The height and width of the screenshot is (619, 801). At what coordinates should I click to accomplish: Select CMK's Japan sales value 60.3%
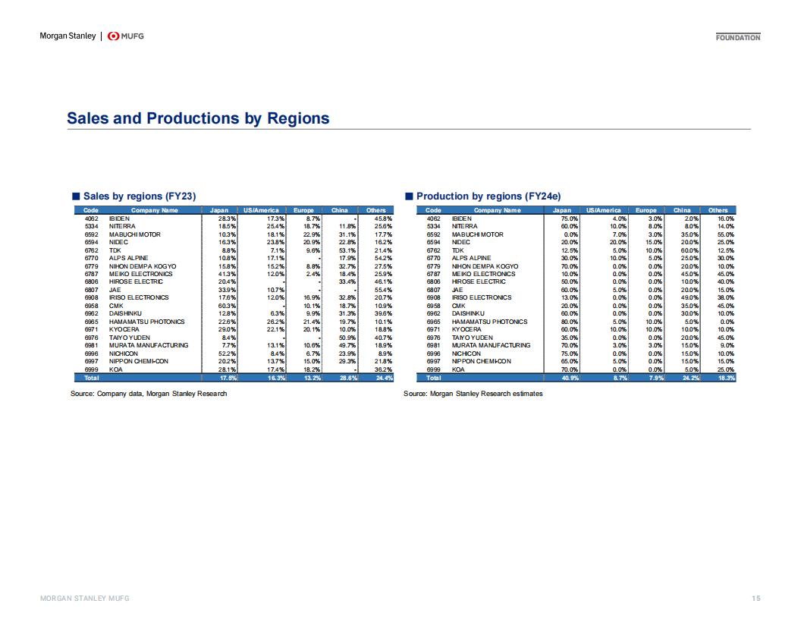pyautogui.click(x=227, y=306)
